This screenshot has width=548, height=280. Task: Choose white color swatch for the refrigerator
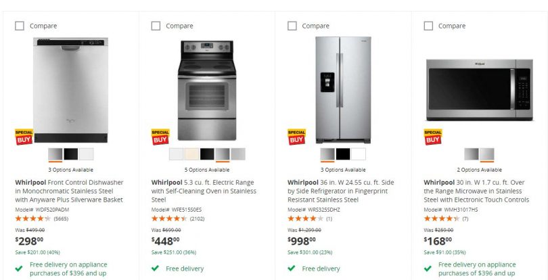pos(359,154)
